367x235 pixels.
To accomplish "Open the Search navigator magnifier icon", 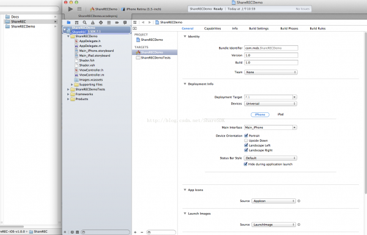I will (x=84, y=23).
